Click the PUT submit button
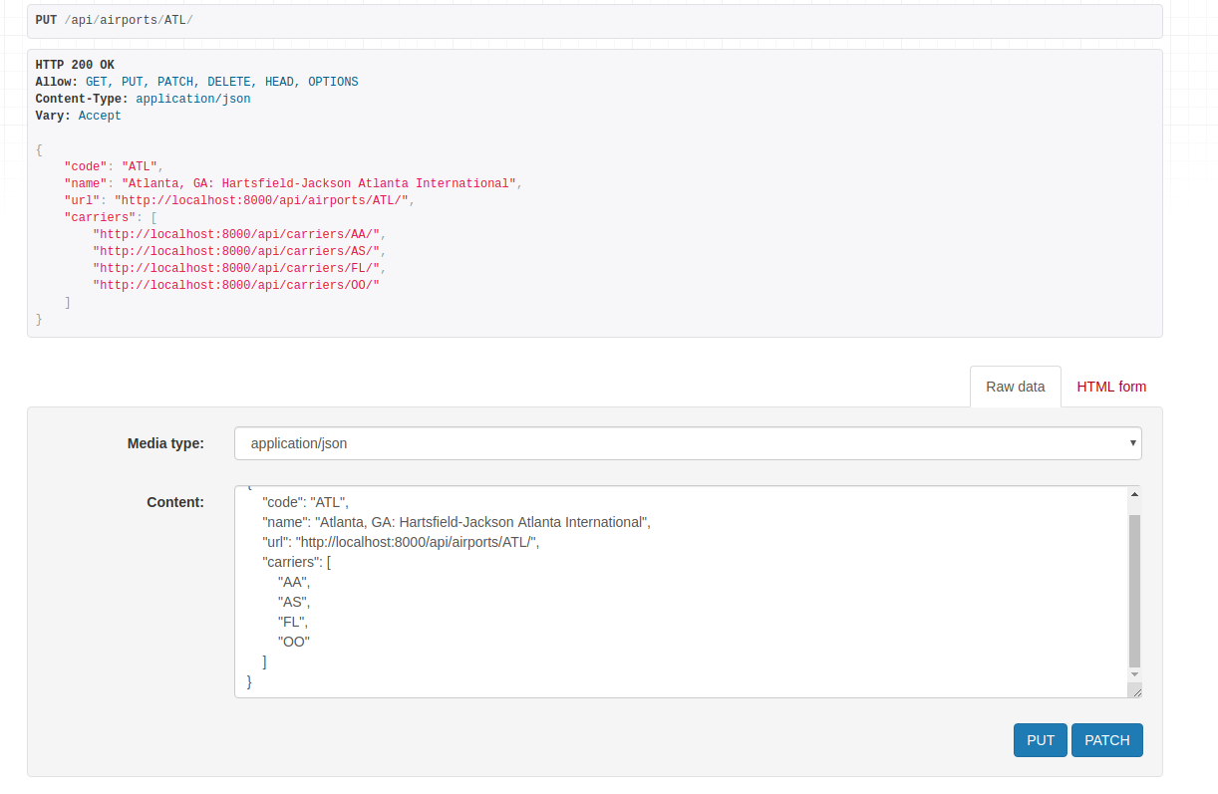 pyautogui.click(x=1040, y=740)
